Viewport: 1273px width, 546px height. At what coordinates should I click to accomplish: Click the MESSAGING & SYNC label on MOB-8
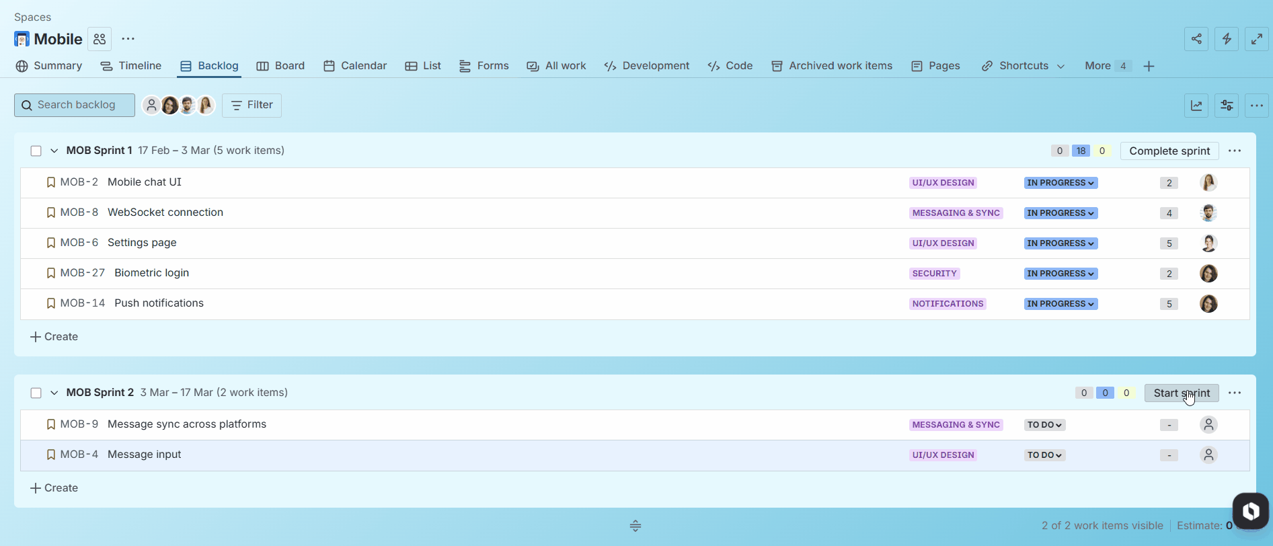[956, 213]
